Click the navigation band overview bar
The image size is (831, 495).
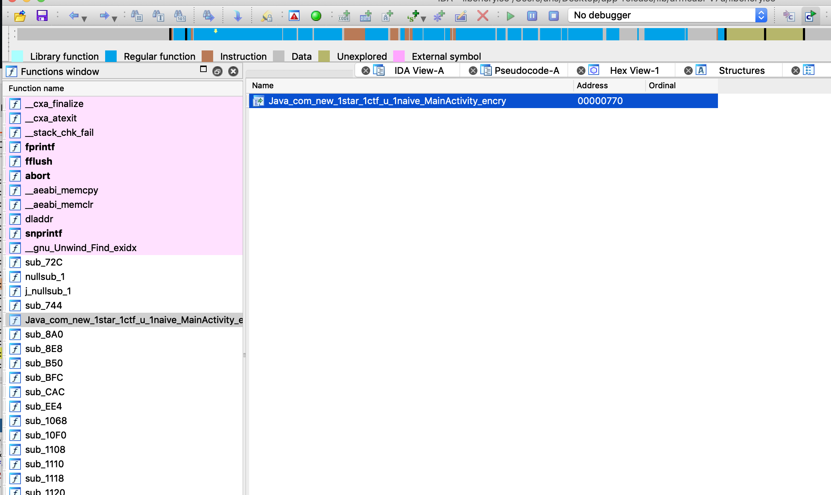[424, 34]
